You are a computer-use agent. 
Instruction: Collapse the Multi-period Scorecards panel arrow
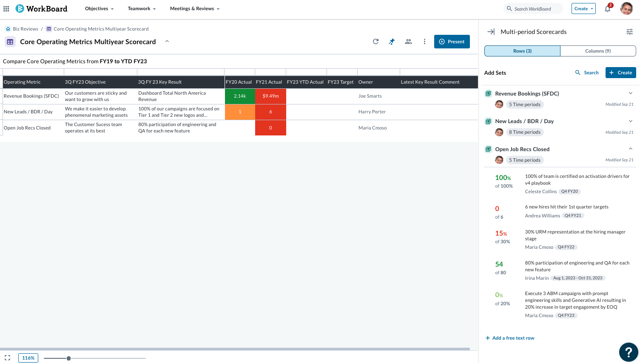coord(491,32)
